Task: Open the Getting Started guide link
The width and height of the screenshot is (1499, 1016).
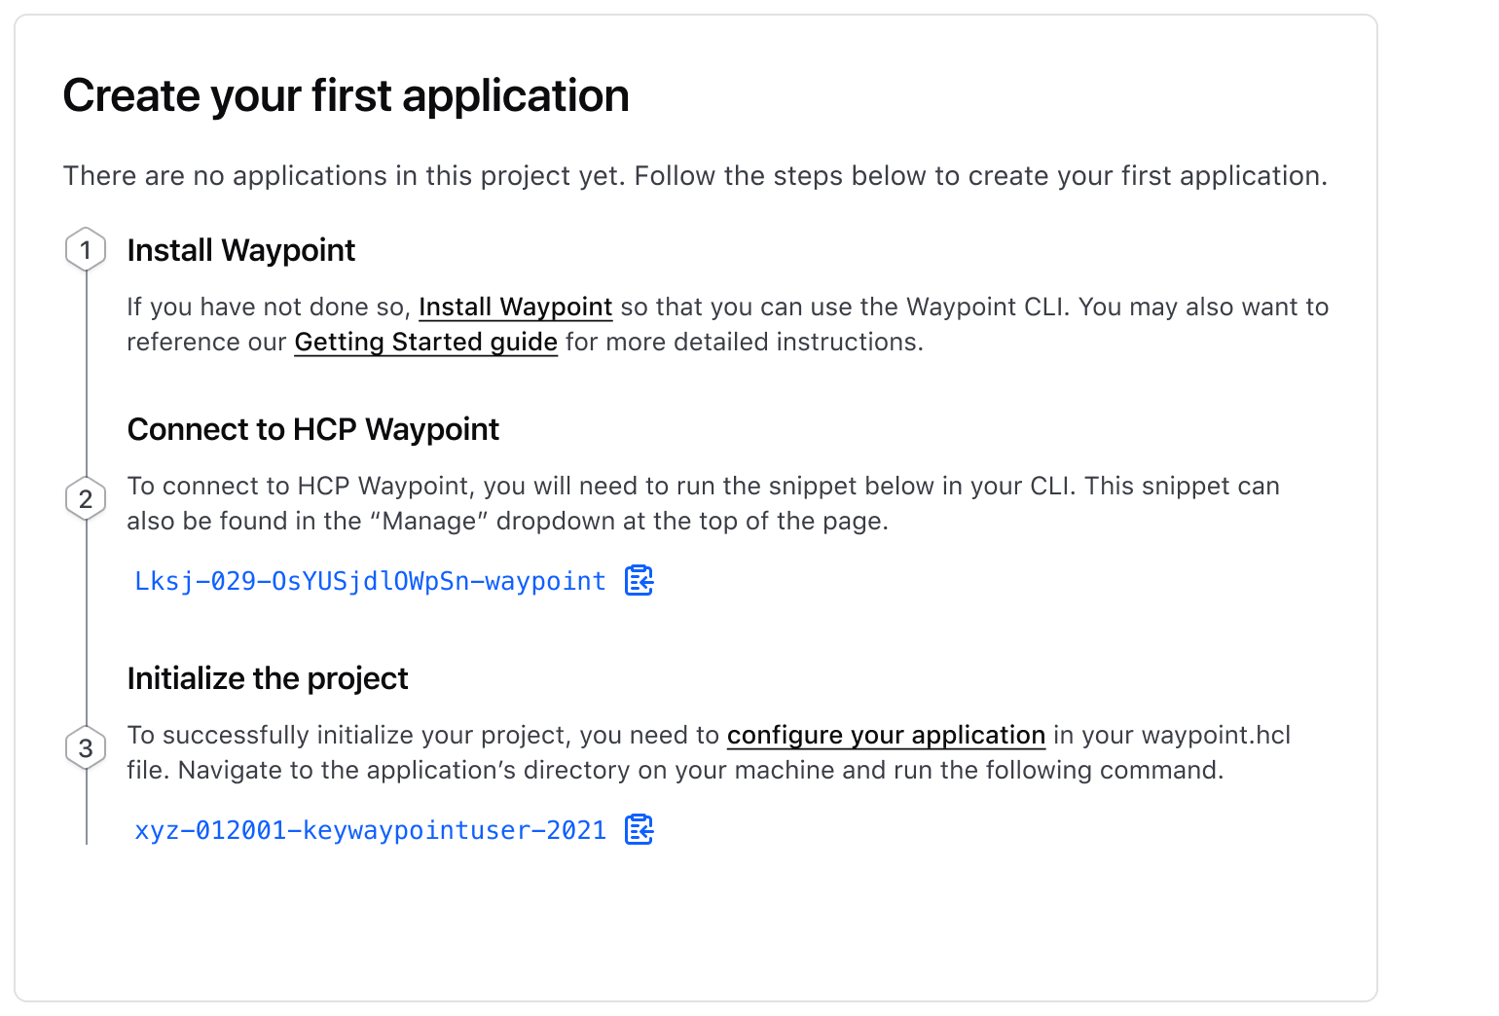Action: 425,342
